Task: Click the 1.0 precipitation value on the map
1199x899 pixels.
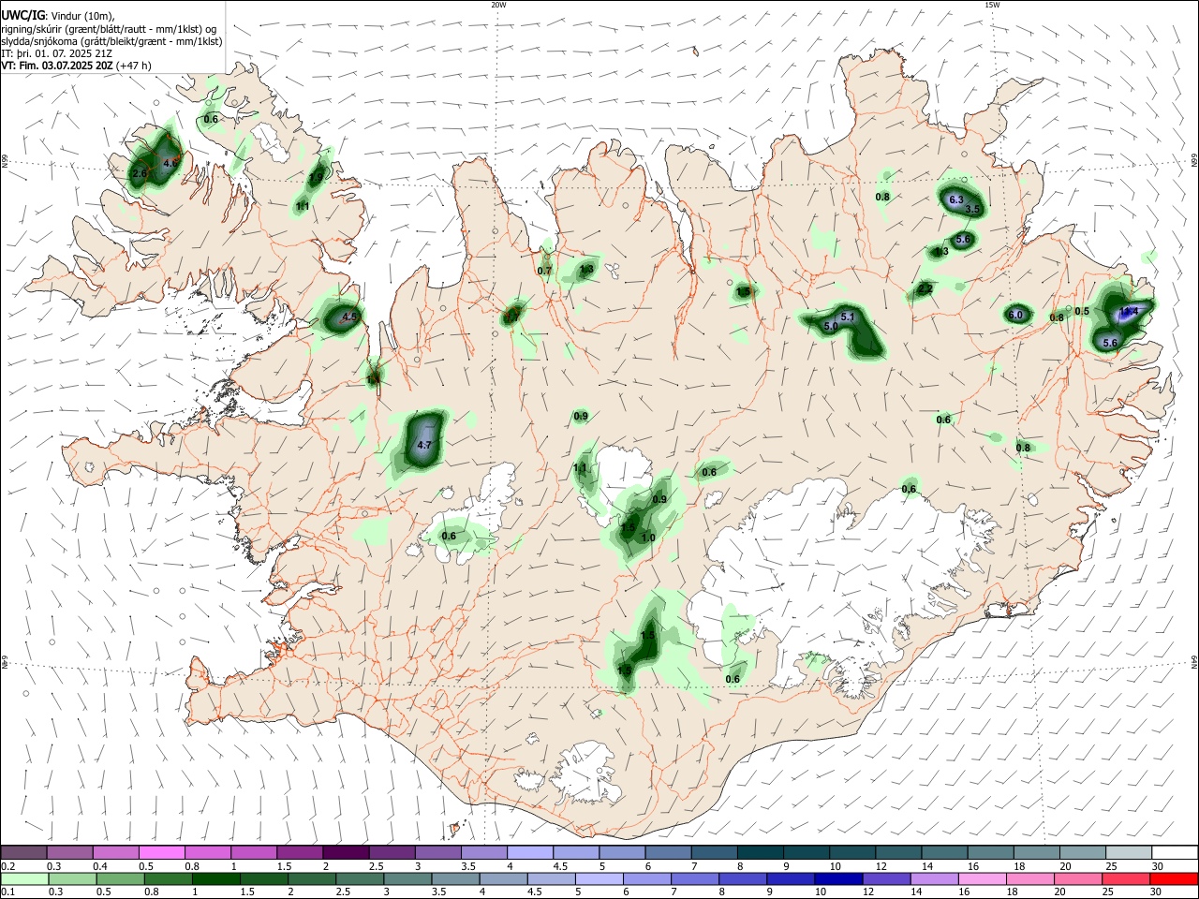Action: point(648,538)
